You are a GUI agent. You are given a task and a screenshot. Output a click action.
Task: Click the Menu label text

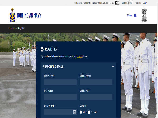click(130, 15)
